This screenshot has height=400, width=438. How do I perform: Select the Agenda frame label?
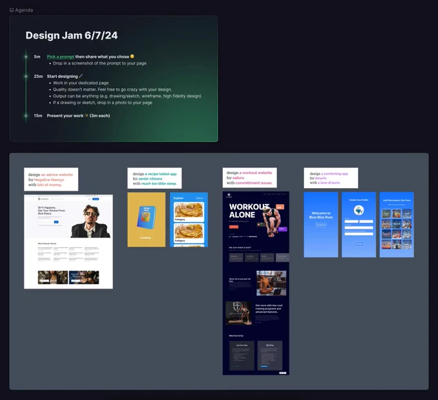[x=24, y=10]
